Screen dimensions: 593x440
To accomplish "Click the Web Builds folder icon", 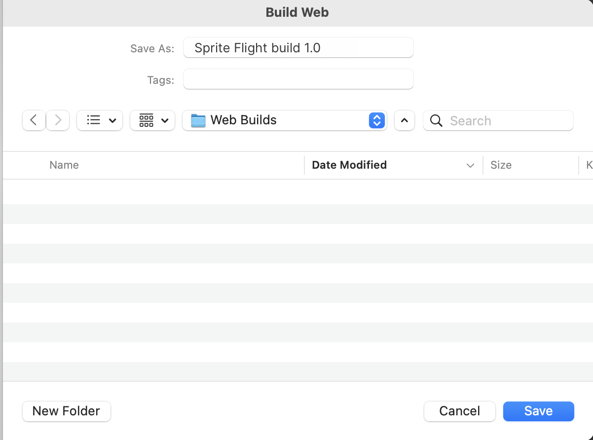I will click(x=198, y=120).
